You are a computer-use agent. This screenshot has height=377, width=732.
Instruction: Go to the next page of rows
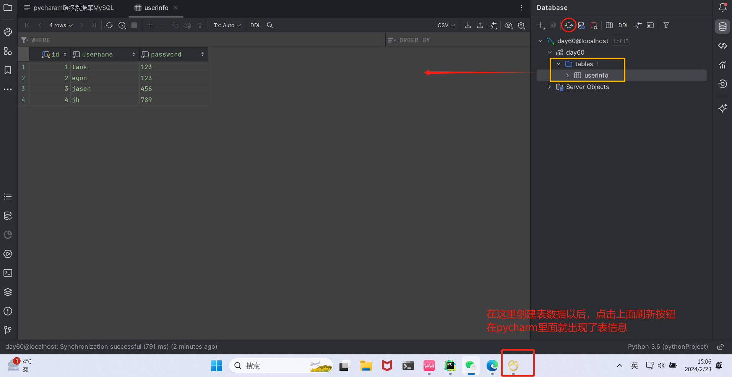tap(81, 25)
